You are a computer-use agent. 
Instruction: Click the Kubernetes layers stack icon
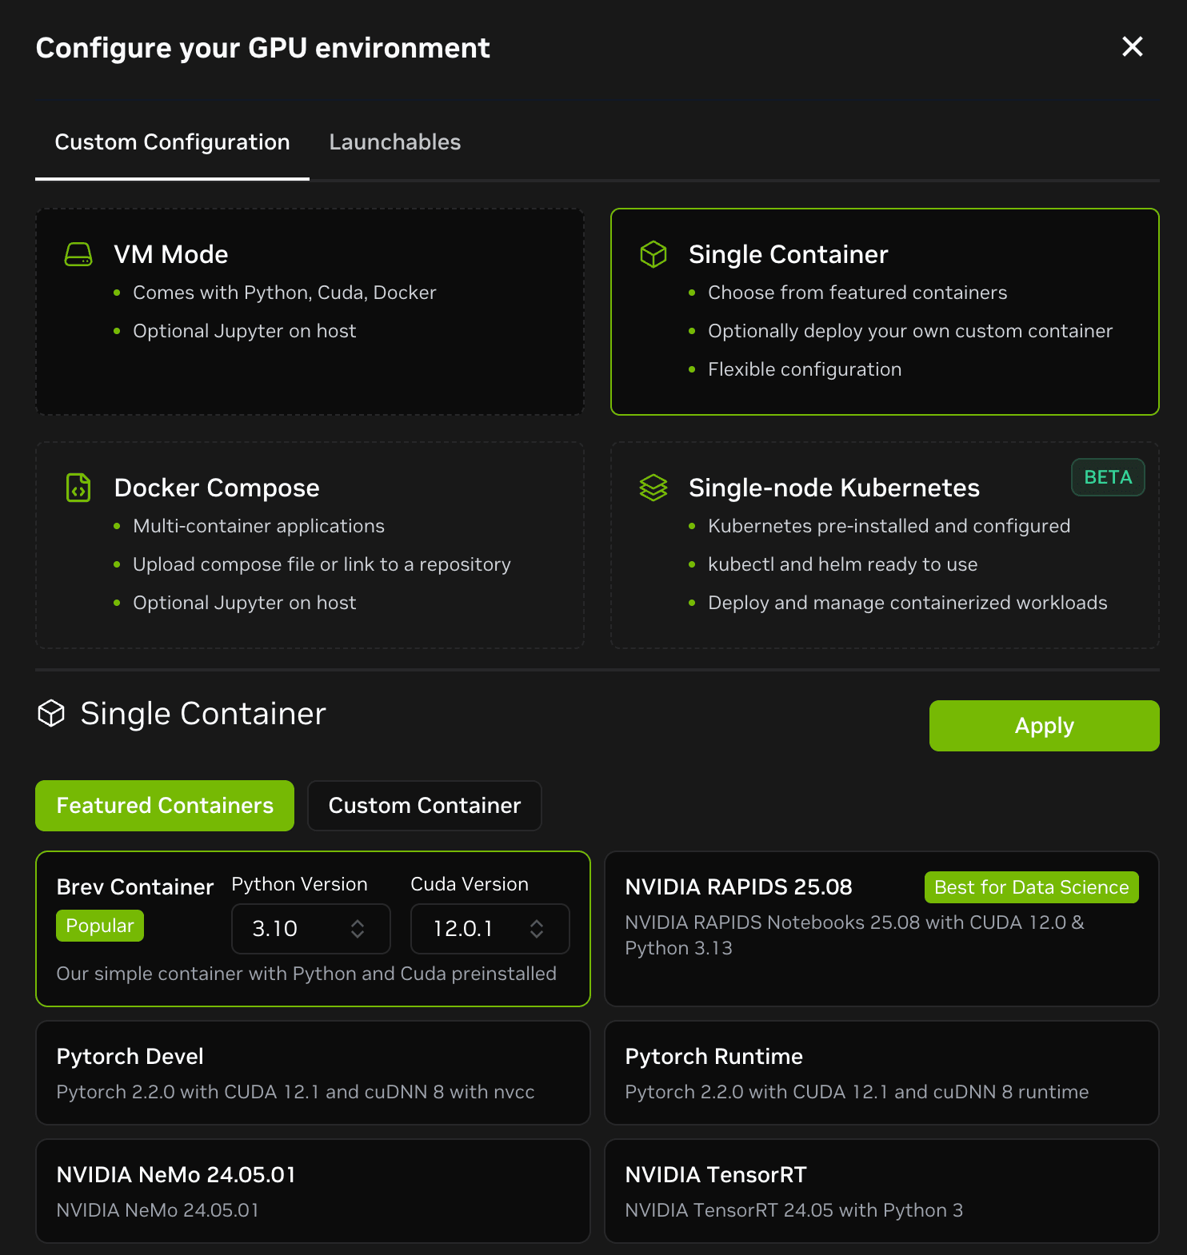click(653, 488)
